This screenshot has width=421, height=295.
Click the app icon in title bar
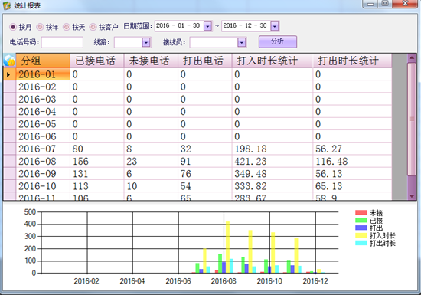(7, 5)
